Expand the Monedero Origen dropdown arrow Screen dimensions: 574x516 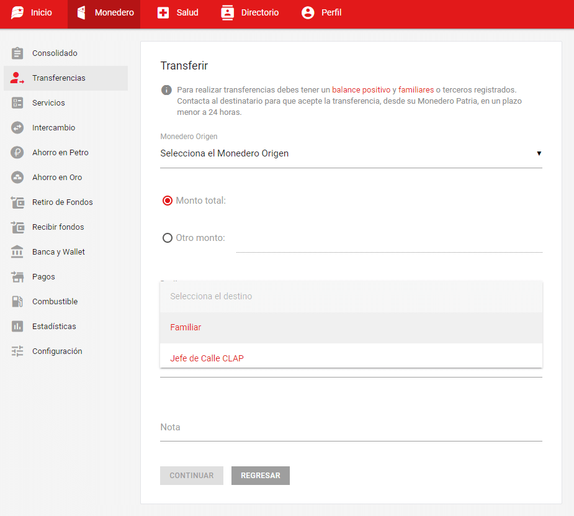coord(539,153)
